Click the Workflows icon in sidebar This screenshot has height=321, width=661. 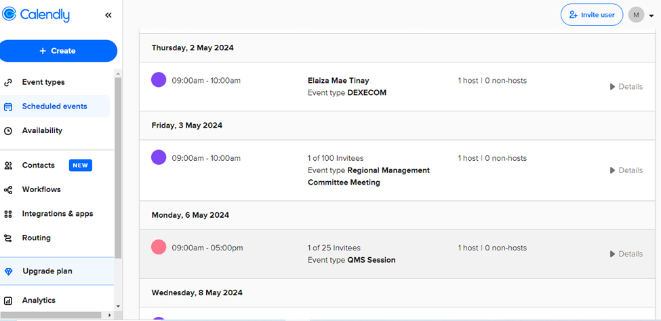point(8,190)
